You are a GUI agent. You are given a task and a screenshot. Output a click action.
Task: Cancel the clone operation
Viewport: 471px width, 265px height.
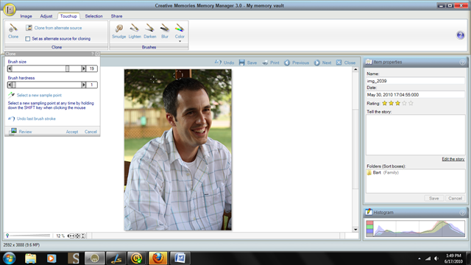coord(91,132)
